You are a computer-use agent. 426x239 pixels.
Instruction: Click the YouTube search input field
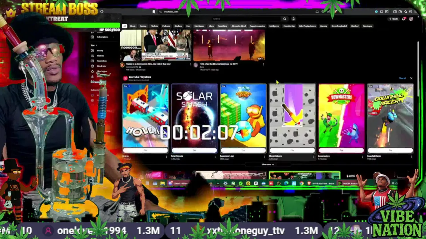tap(246, 19)
